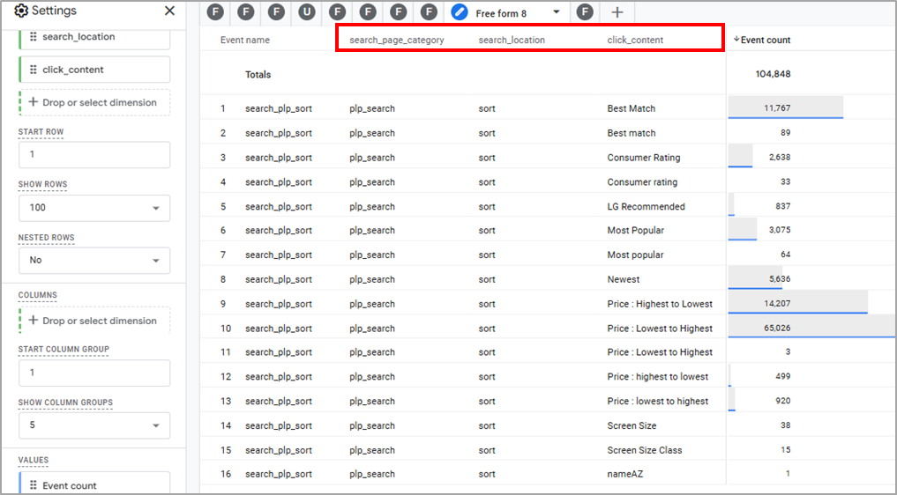Viewport: 897px width, 495px height.
Task: Grab the drag handle on click_content dimension
Action: tap(34, 70)
